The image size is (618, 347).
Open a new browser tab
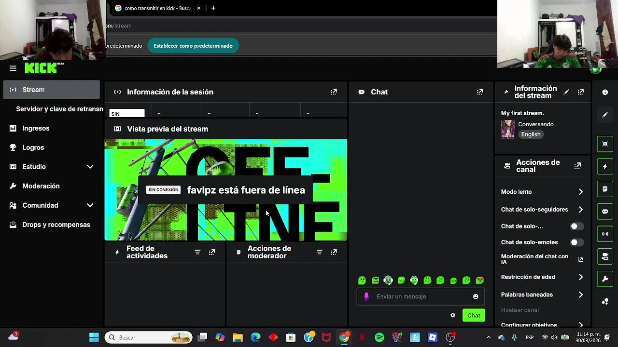[213, 8]
